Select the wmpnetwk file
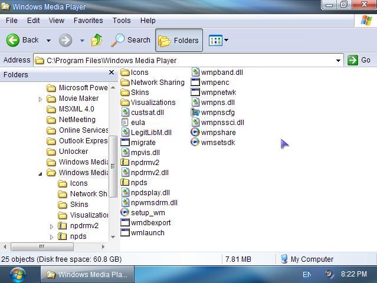Viewport: 377px width, 283px height. tap(214, 93)
